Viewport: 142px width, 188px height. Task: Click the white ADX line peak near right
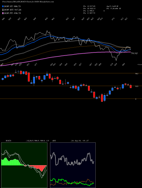click(x=89, y=154)
